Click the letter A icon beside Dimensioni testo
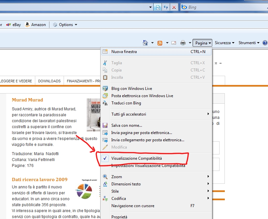 [x=105, y=184]
